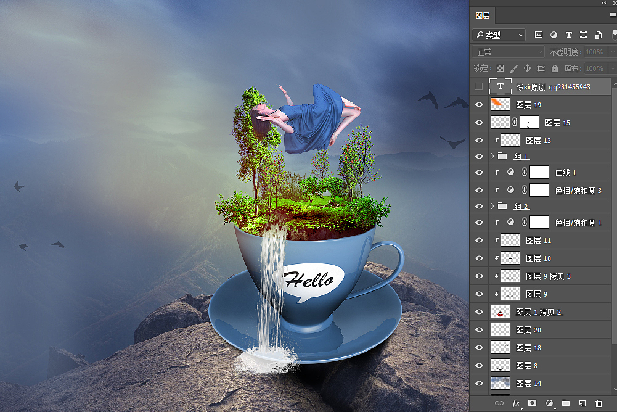Viewport: 617px width, 412px height.
Task: Click 曲线 1 white mask thumbnail
Action: pyautogui.click(x=539, y=172)
